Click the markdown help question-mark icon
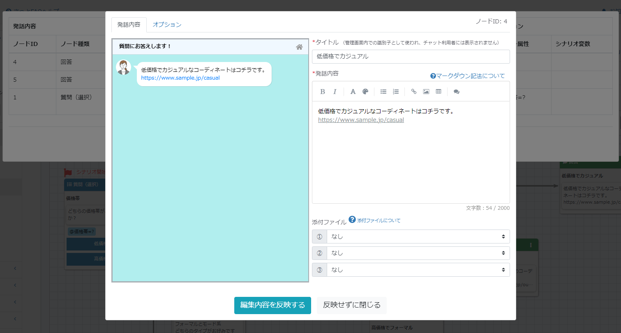This screenshot has width=621, height=333. (433, 76)
